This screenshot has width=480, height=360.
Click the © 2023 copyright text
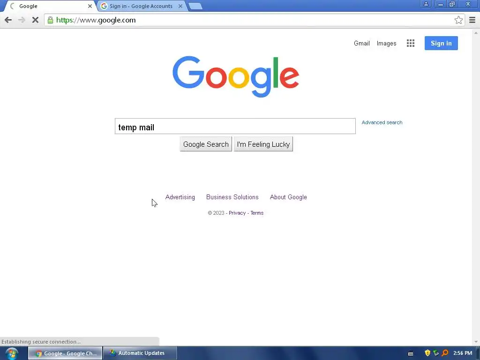216,213
